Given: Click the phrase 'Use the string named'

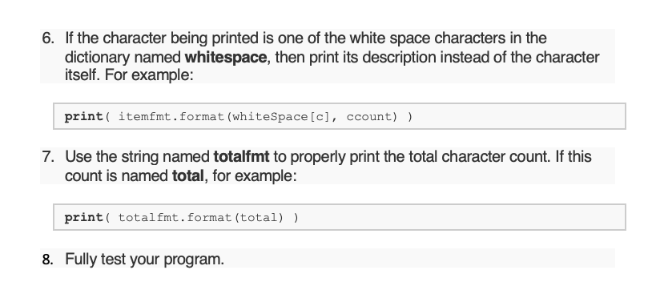Looking at the screenshot, I should tap(138, 157).
